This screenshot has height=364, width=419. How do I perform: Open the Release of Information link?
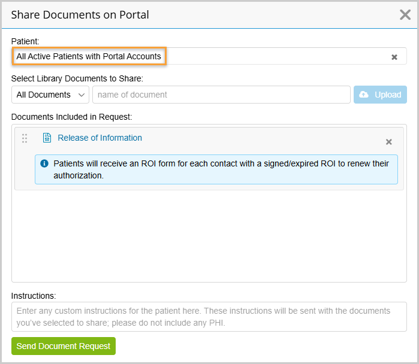tap(100, 138)
